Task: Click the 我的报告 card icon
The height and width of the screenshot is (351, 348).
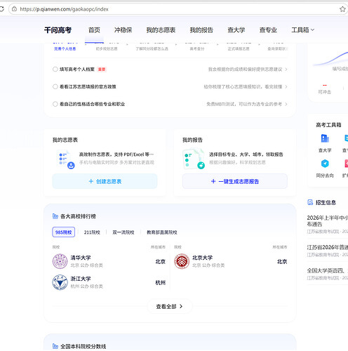Action: (x=194, y=159)
